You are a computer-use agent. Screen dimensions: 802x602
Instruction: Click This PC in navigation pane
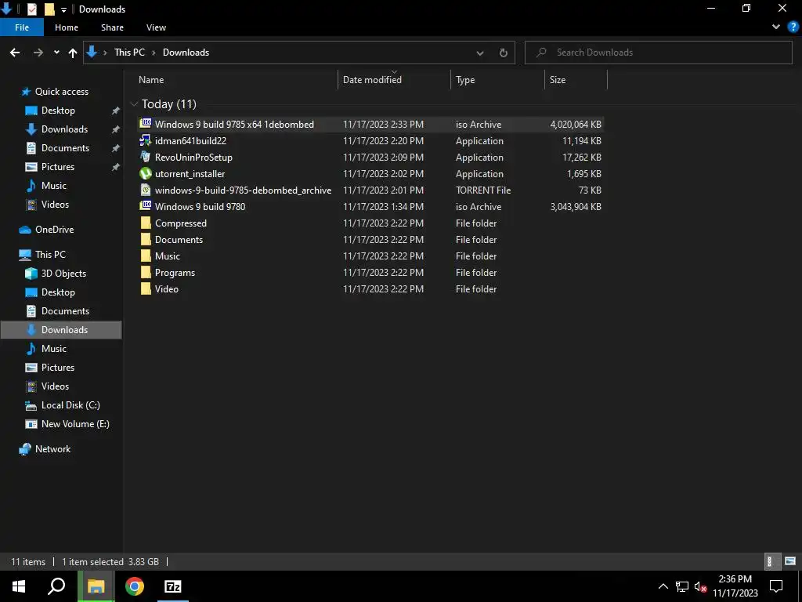click(x=50, y=255)
